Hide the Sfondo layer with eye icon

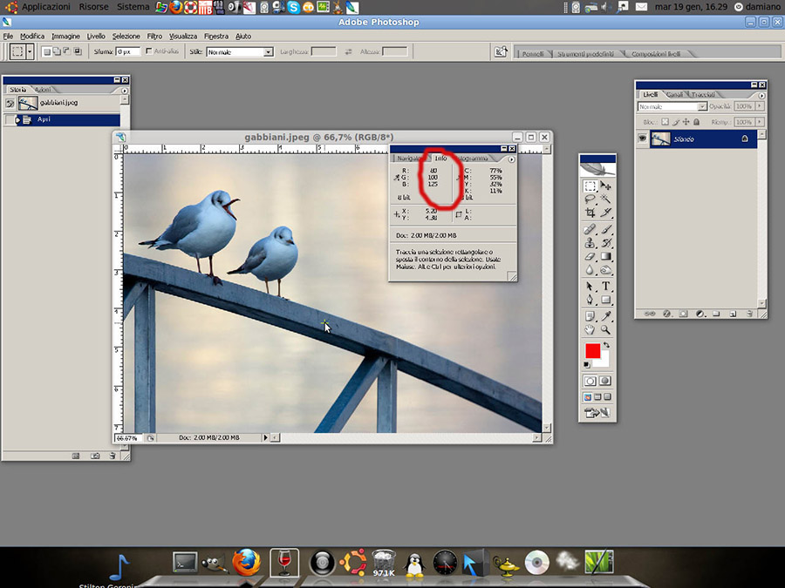tap(642, 139)
